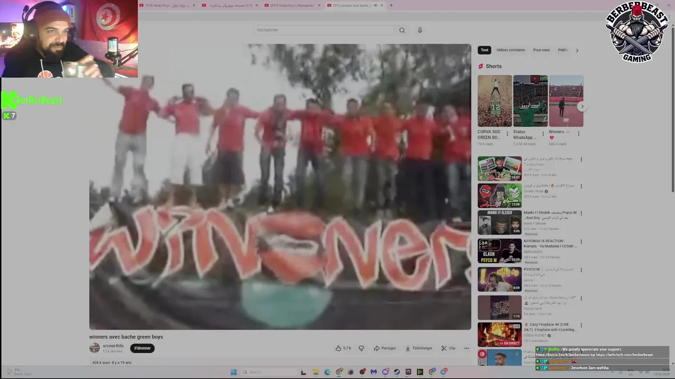The height and width of the screenshot is (379, 675).
Task: Open Epic Games launcher from taskbar
Action: [x=408, y=372]
